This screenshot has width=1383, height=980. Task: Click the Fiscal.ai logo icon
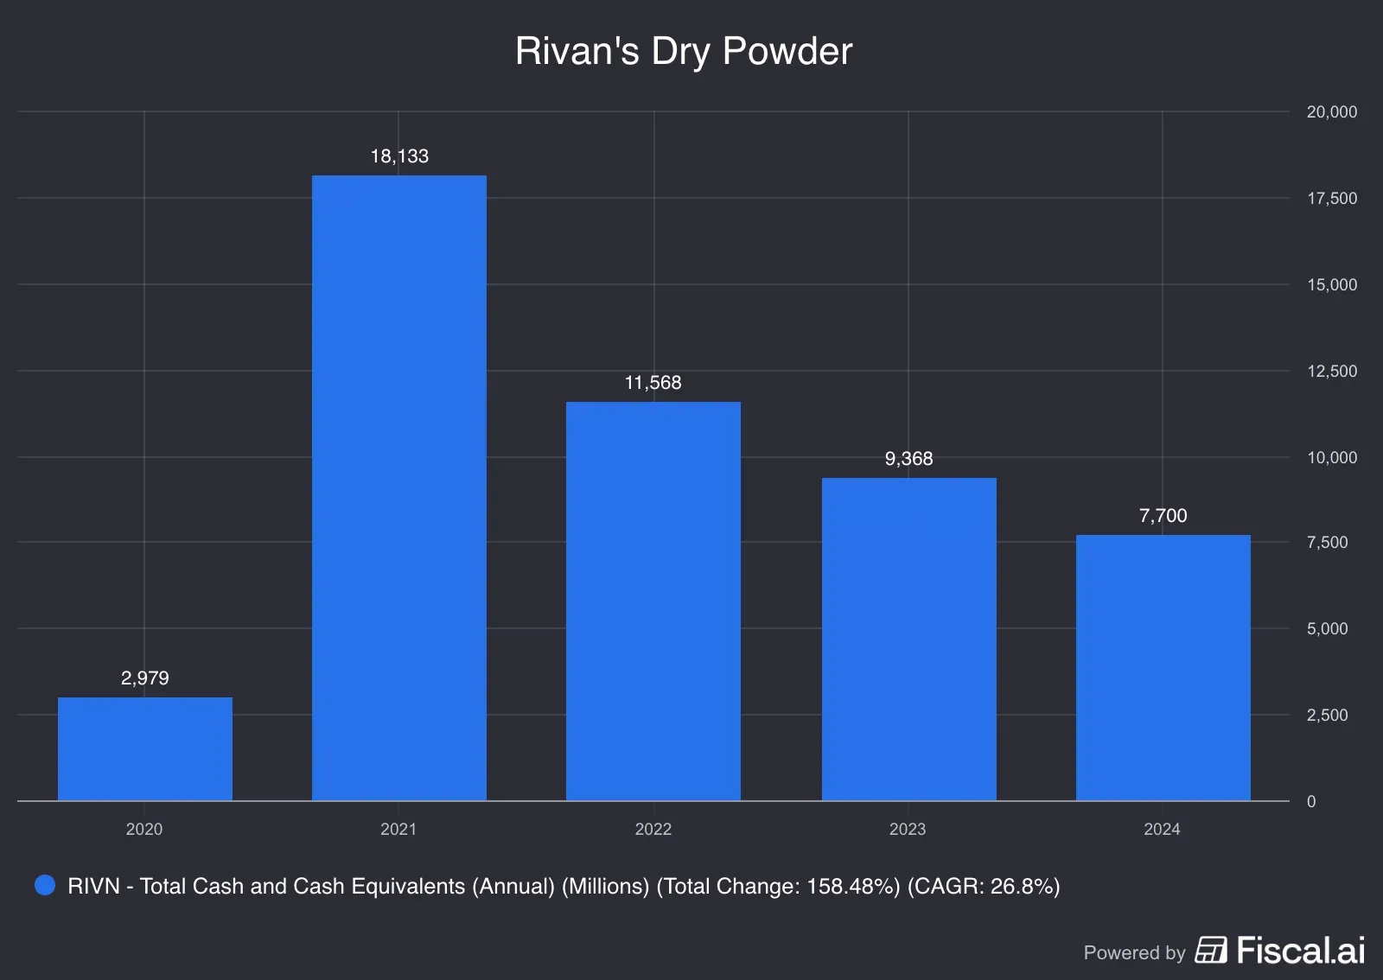pyautogui.click(x=1210, y=953)
